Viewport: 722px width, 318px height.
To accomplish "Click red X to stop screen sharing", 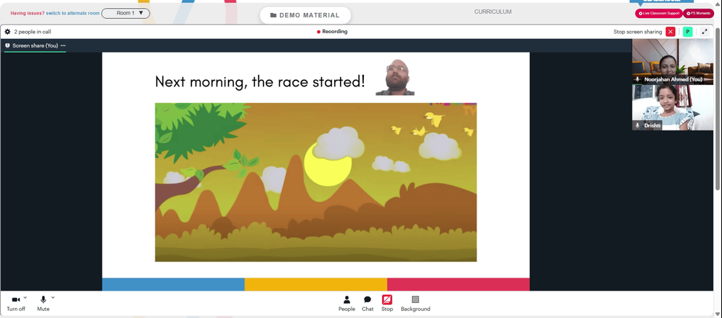I will click(x=671, y=32).
